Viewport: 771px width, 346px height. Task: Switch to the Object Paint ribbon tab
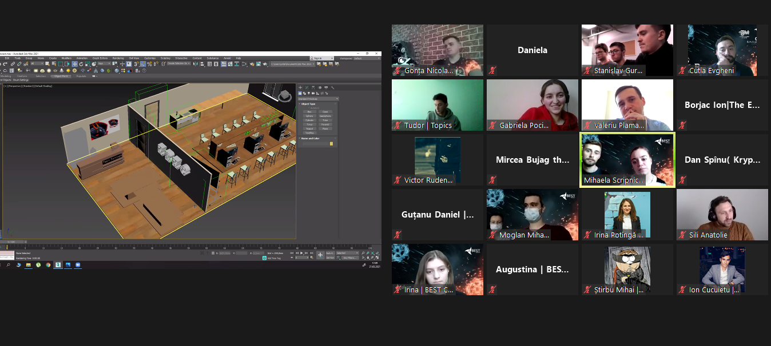(61, 76)
